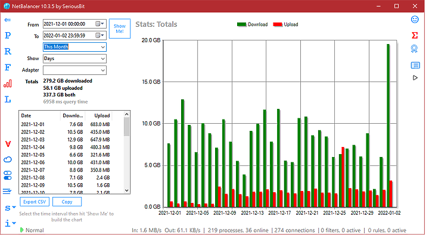The width and height of the screenshot is (429, 235).
Task: Click the 58.1 GB uploaded total
Action: 63,88
